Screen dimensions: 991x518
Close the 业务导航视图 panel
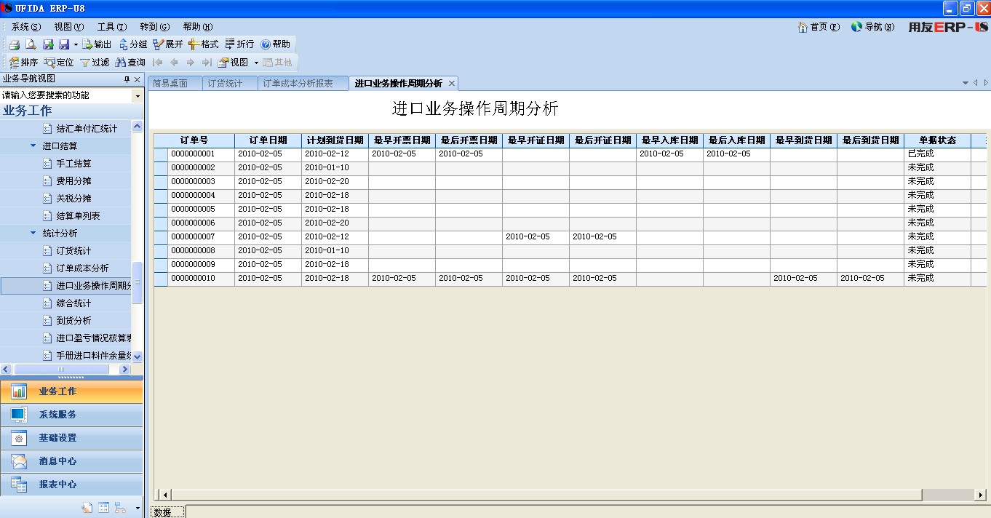click(x=137, y=79)
